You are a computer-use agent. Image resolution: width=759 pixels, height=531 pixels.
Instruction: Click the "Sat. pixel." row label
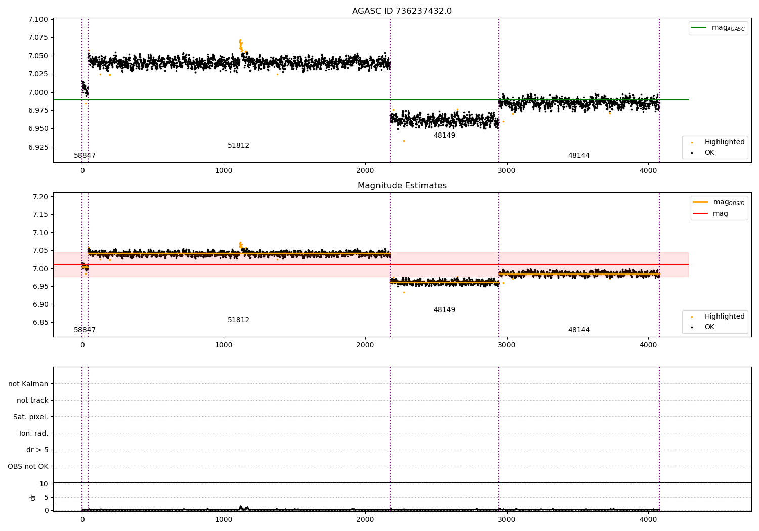(x=30, y=417)
